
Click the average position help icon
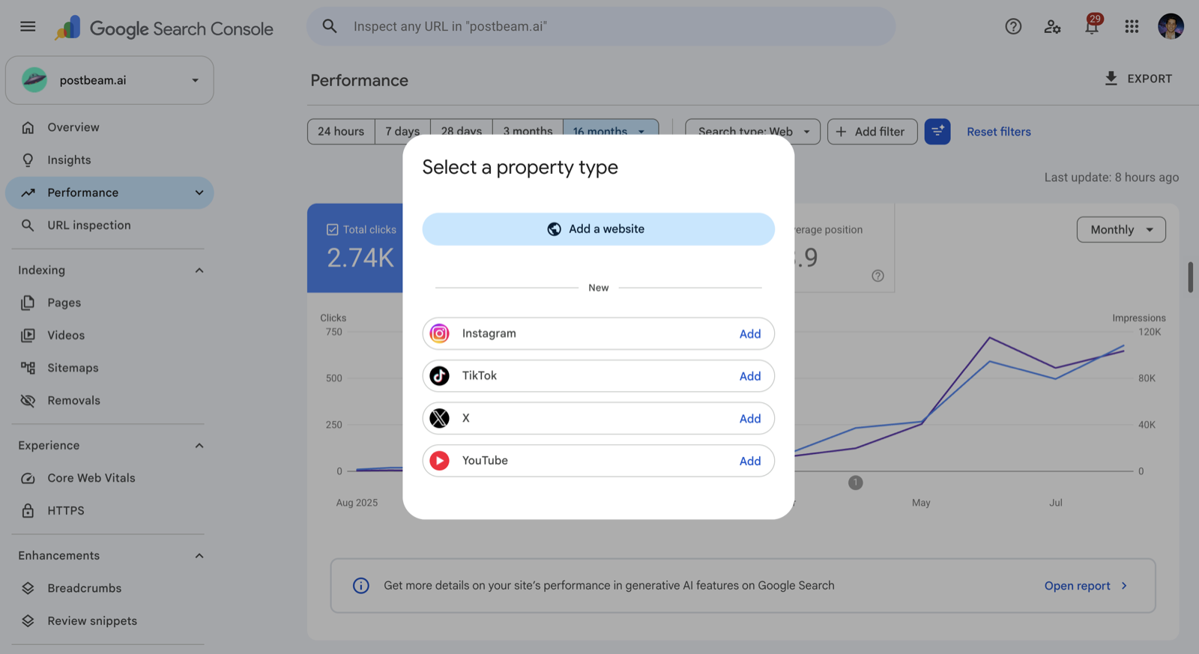coord(878,276)
